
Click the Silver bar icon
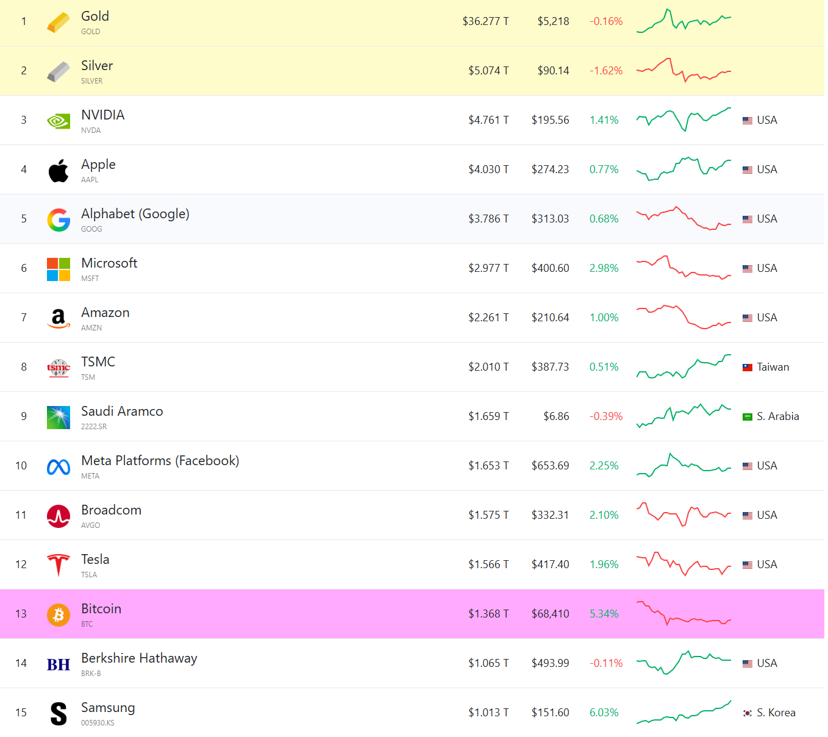click(x=59, y=71)
